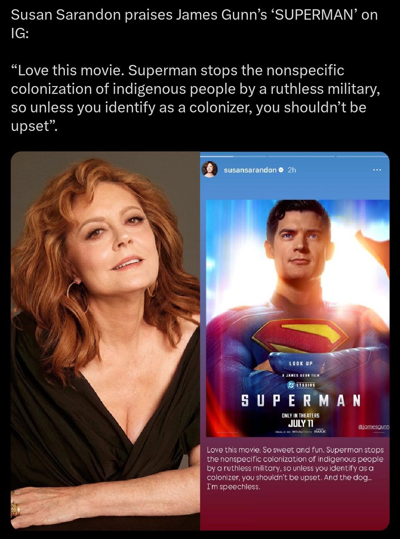
Task: Click the Dolby Cinema logo on poster
Action: pyautogui.click(x=302, y=432)
